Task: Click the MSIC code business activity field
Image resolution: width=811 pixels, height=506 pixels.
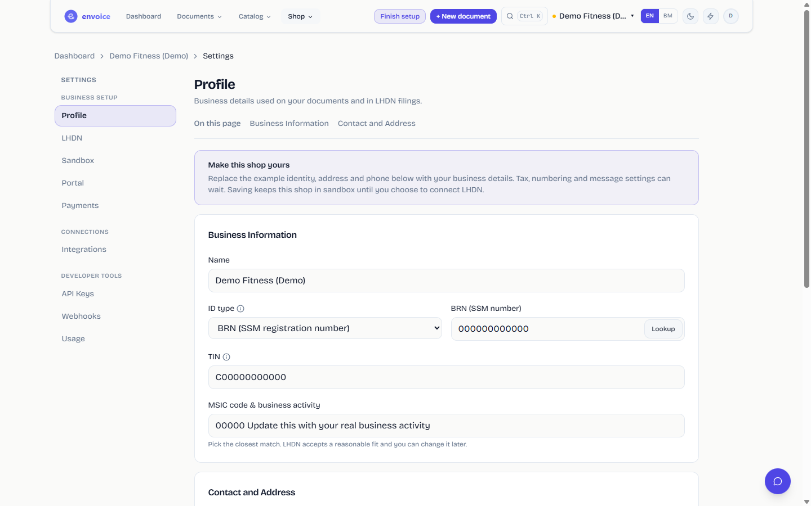Action: (446, 426)
